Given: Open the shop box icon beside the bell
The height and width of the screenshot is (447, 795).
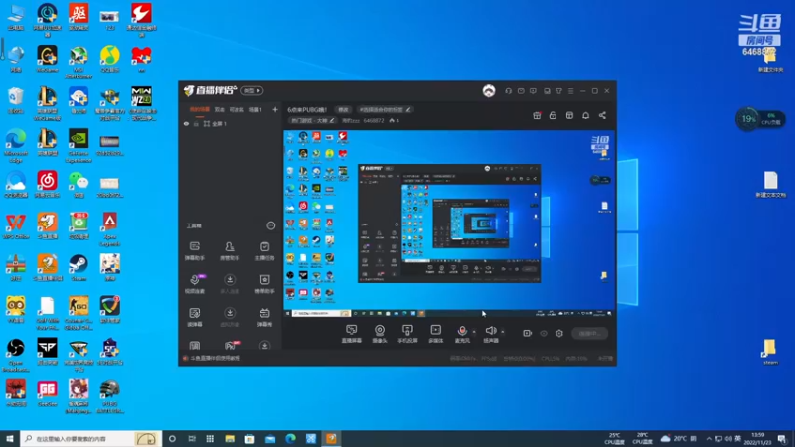Looking at the screenshot, I should click(x=569, y=115).
